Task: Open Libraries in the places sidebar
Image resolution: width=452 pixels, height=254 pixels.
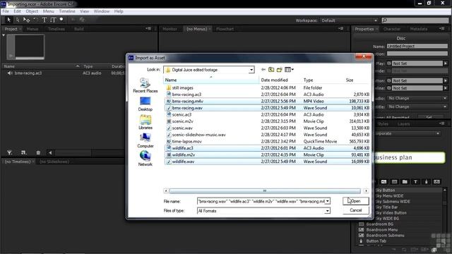Action: tap(145, 122)
